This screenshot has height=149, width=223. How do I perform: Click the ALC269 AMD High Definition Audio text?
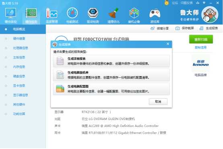120,126
